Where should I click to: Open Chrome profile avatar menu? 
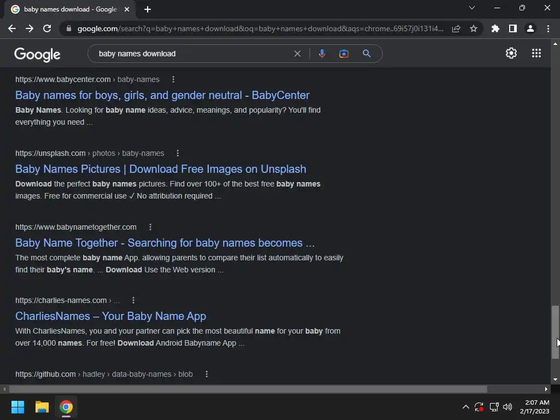530,28
